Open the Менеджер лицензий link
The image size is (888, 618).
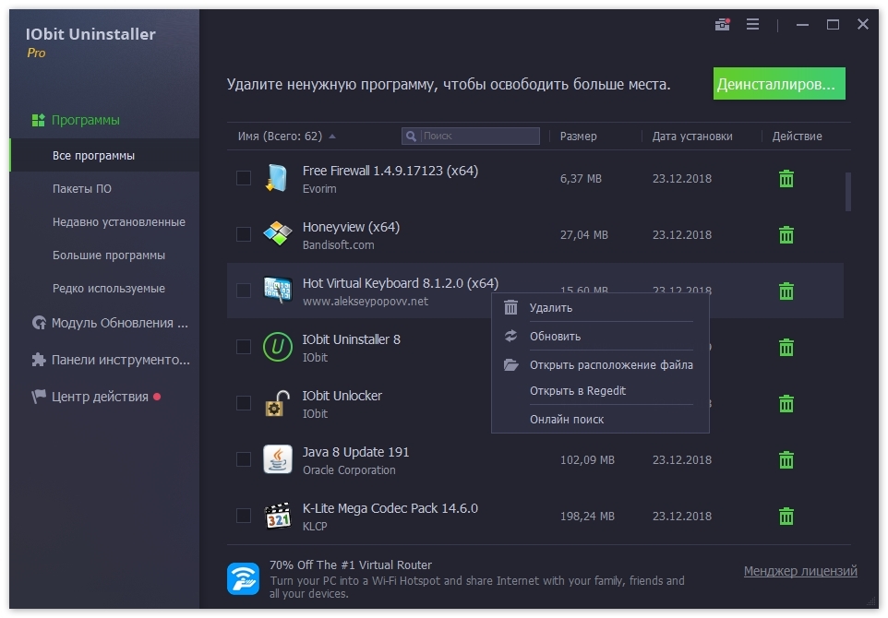click(800, 571)
